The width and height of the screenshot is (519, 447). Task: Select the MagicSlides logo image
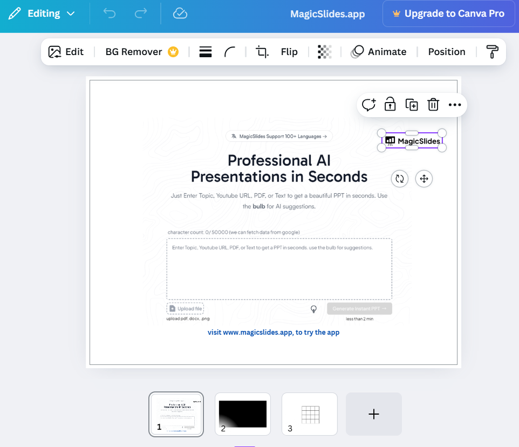[x=412, y=141]
